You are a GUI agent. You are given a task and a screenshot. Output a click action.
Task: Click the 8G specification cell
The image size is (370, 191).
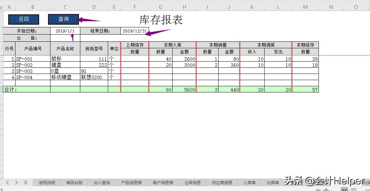pos(94,71)
